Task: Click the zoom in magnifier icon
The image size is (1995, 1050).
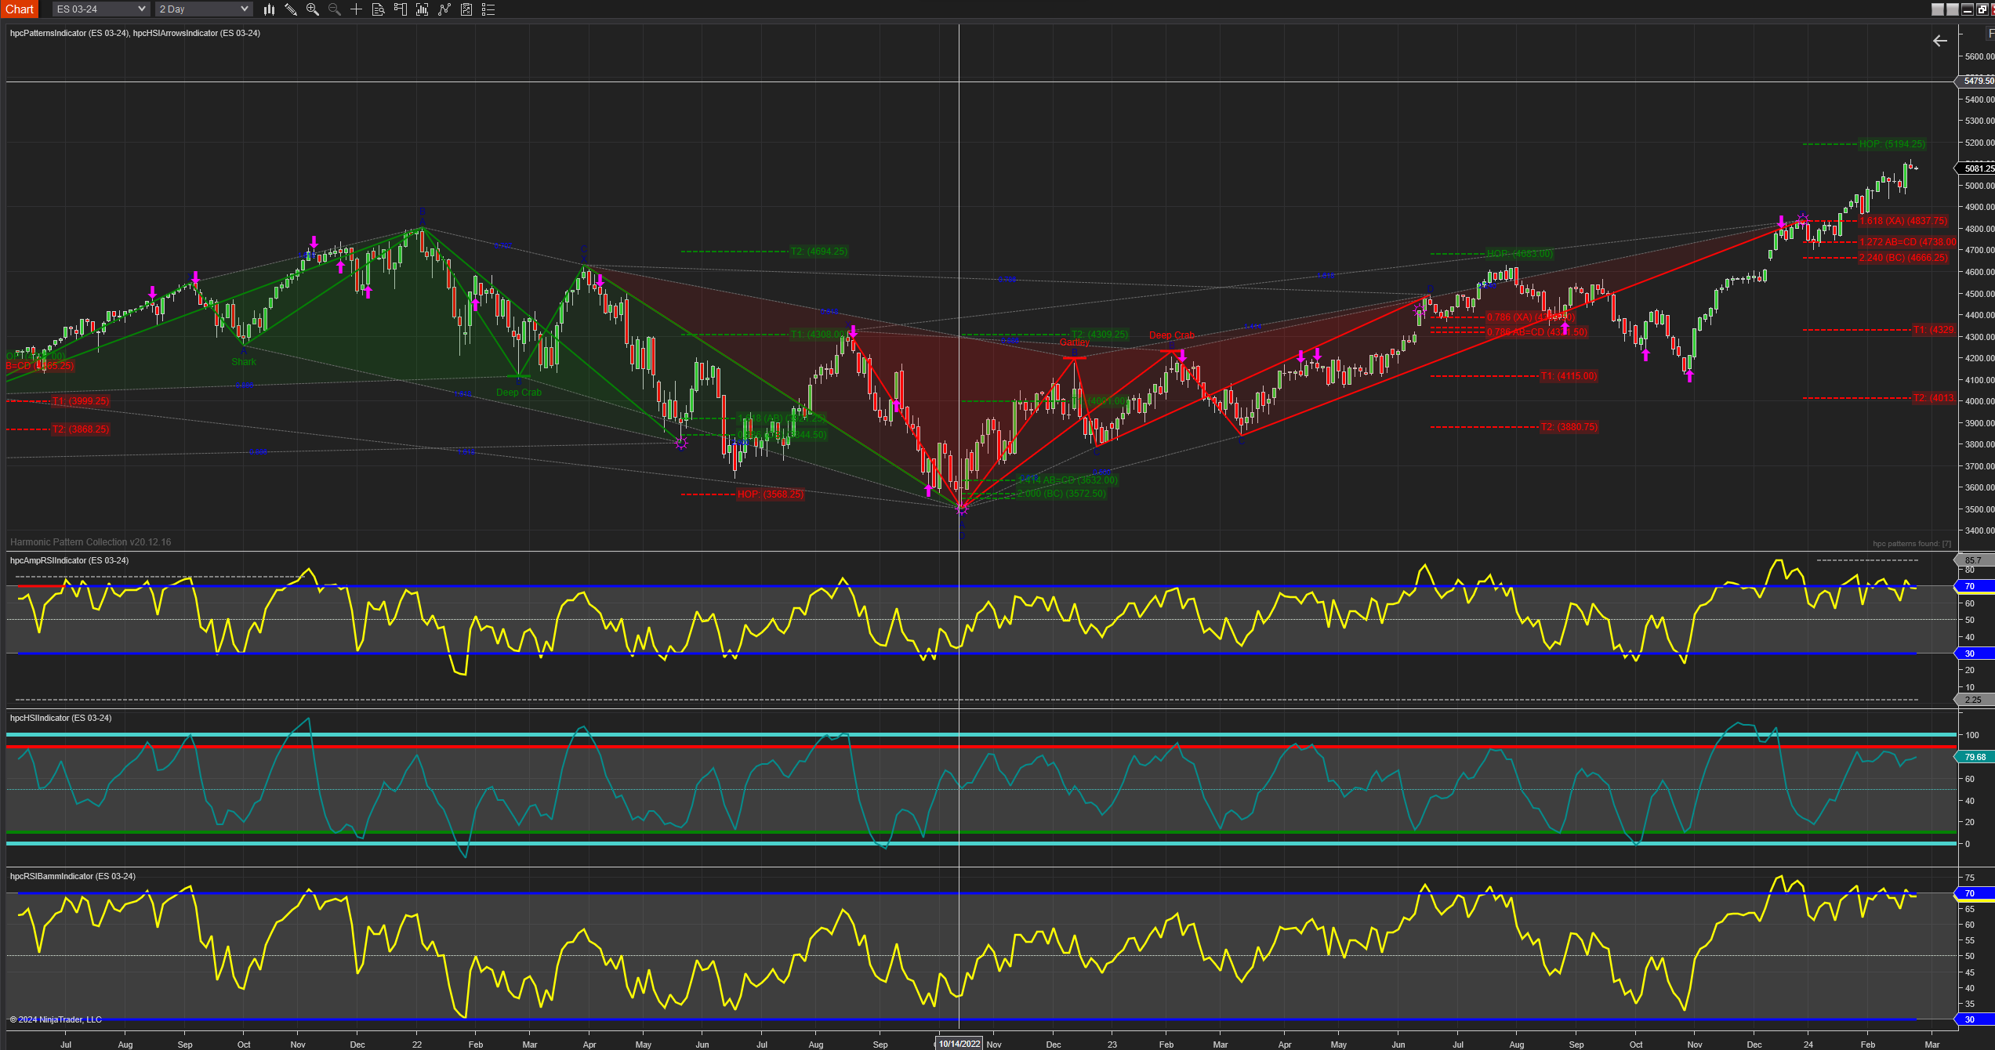Action: pyautogui.click(x=313, y=9)
